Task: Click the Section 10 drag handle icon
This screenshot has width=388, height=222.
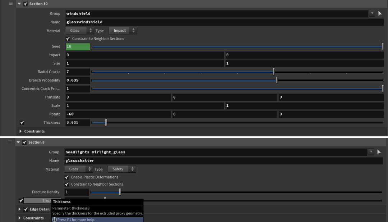Action: 10,4
